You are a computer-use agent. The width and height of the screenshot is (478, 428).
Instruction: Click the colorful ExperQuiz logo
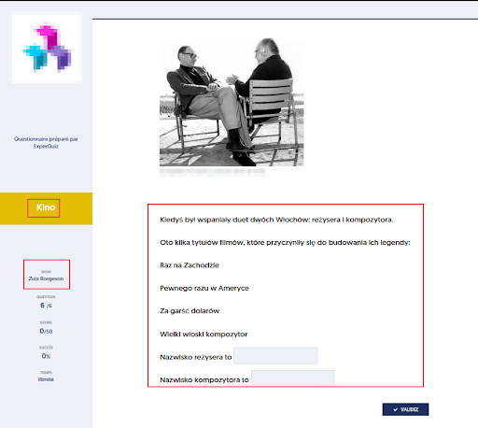pyautogui.click(x=47, y=48)
